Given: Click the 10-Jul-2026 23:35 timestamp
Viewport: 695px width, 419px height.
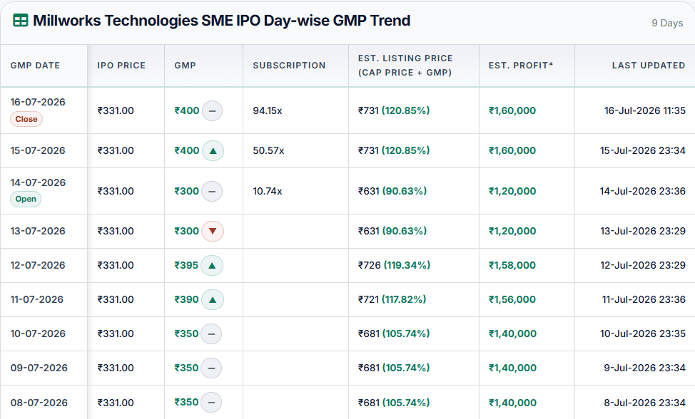Looking at the screenshot, I should click(643, 333).
